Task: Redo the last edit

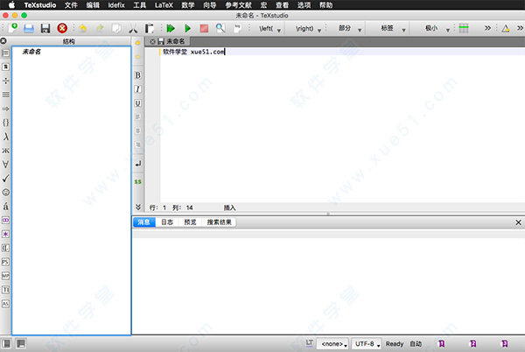Action: pos(100,29)
